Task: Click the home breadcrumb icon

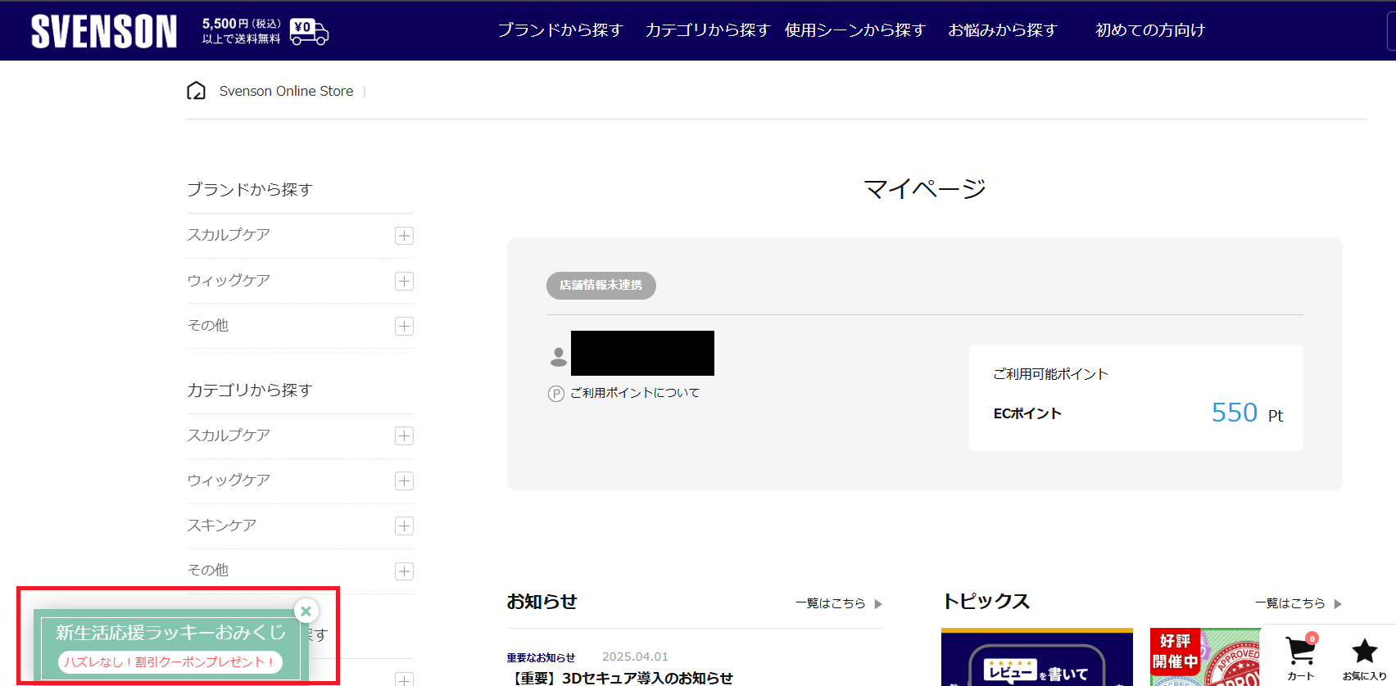Action: 196,91
